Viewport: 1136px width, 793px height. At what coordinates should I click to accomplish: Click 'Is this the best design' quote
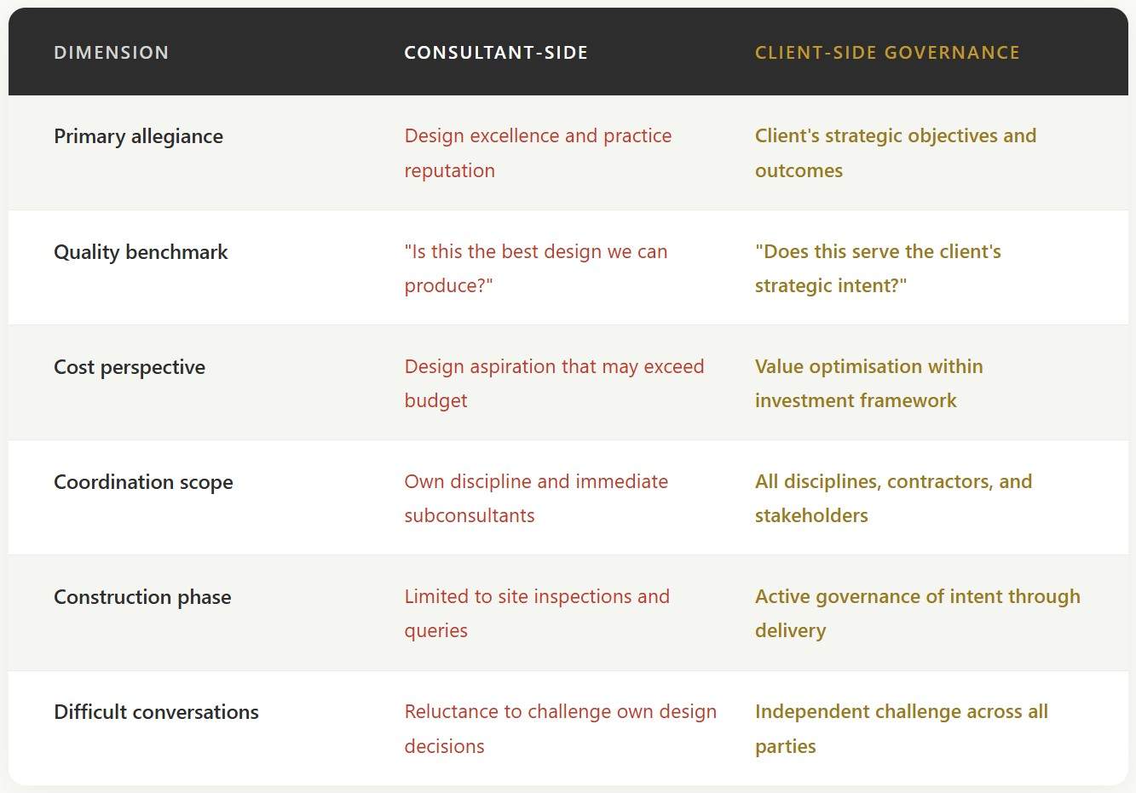click(x=536, y=268)
